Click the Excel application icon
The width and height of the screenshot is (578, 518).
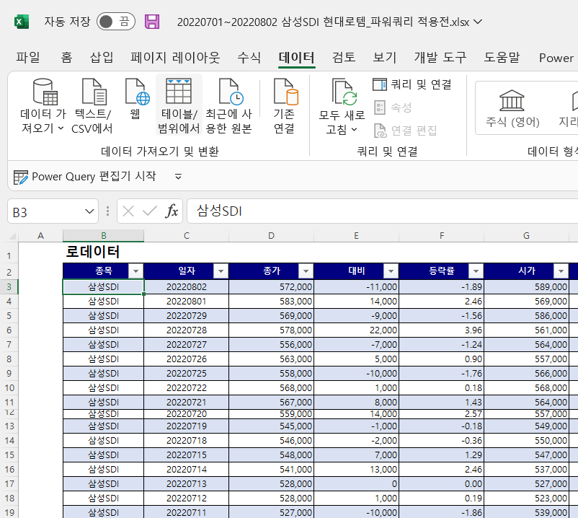coord(22,22)
